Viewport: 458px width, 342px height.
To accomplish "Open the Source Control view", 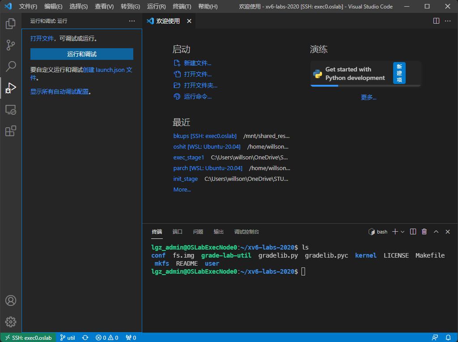I will pos(10,45).
